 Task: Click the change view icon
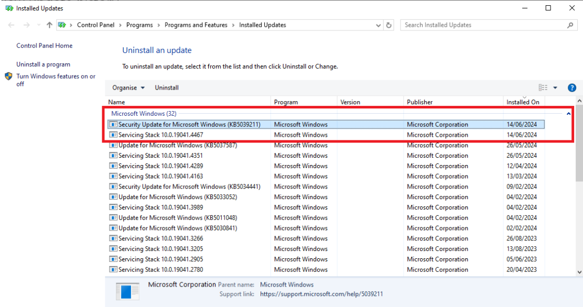coord(543,87)
